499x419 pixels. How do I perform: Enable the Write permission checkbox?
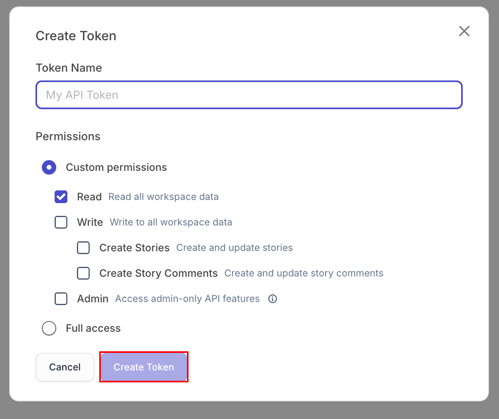coord(61,222)
